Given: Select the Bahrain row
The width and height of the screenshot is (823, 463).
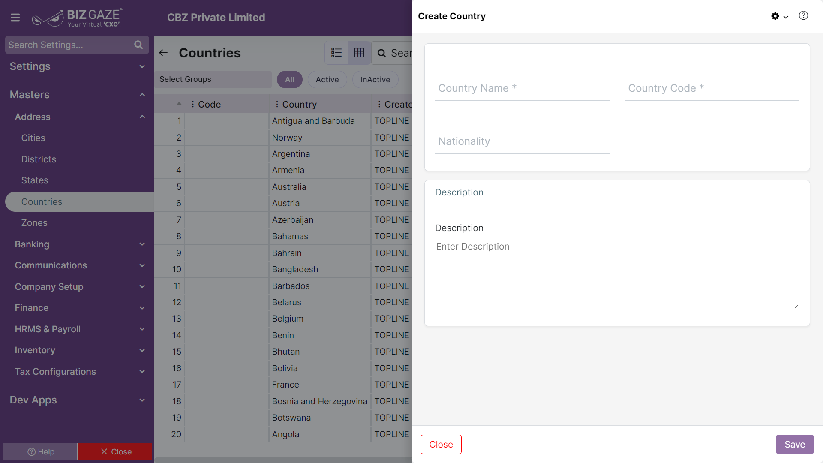Looking at the screenshot, I should click(x=283, y=253).
